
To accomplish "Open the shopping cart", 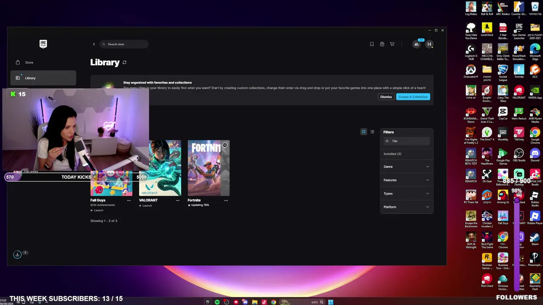I will pos(392,44).
